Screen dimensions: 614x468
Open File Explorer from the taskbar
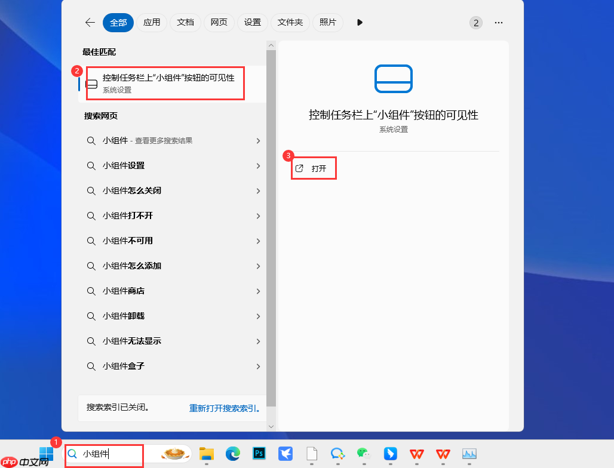pyautogui.click(x=206, y=454)
